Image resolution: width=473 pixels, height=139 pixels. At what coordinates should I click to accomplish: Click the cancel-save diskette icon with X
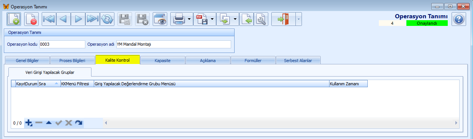click(x=142, y=19)
